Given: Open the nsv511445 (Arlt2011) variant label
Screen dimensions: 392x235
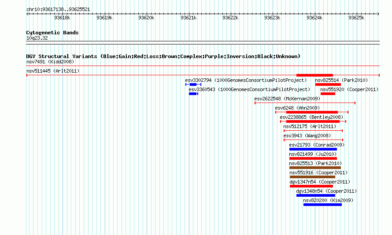Looking at the screenshot, I should pyautogui.click(x=53, y=71).
